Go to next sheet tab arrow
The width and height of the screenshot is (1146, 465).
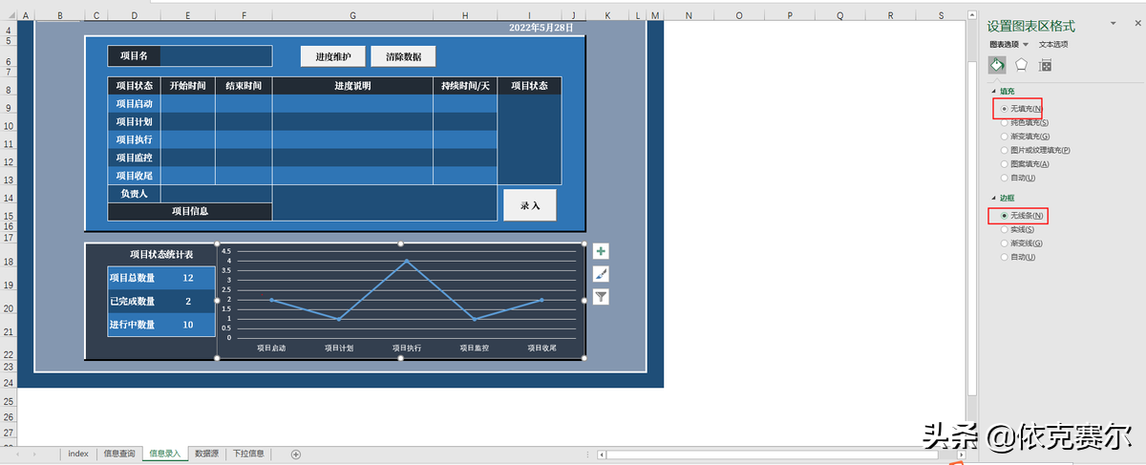35,454
